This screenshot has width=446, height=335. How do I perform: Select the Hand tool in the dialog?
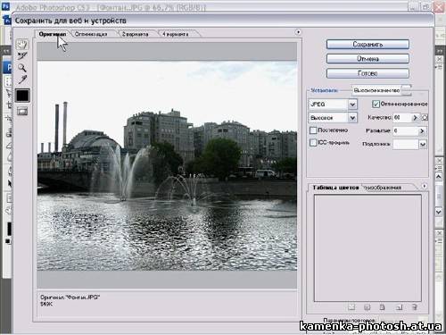click(22, 45)
